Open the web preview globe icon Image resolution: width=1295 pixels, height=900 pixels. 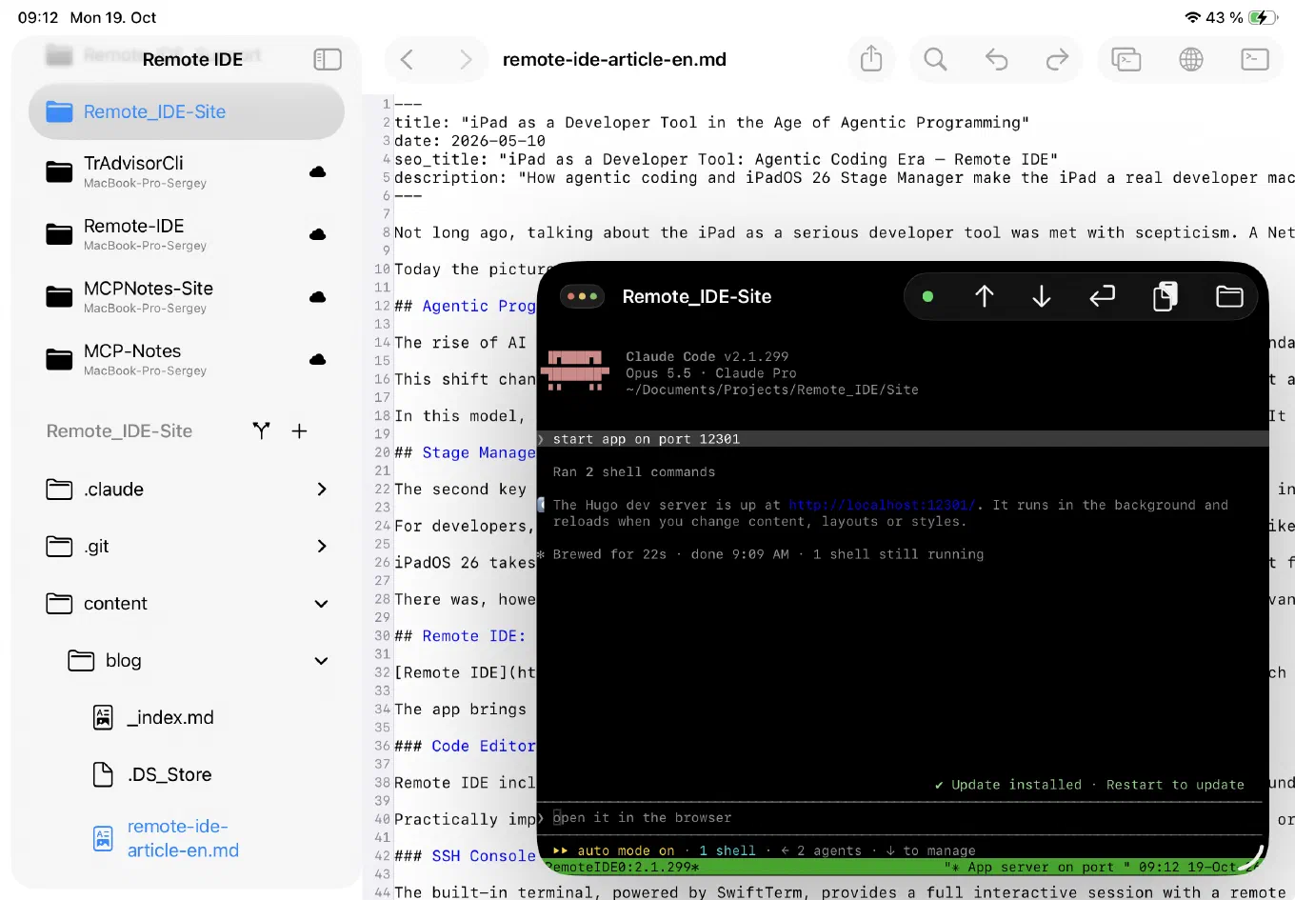point(1190,59)
